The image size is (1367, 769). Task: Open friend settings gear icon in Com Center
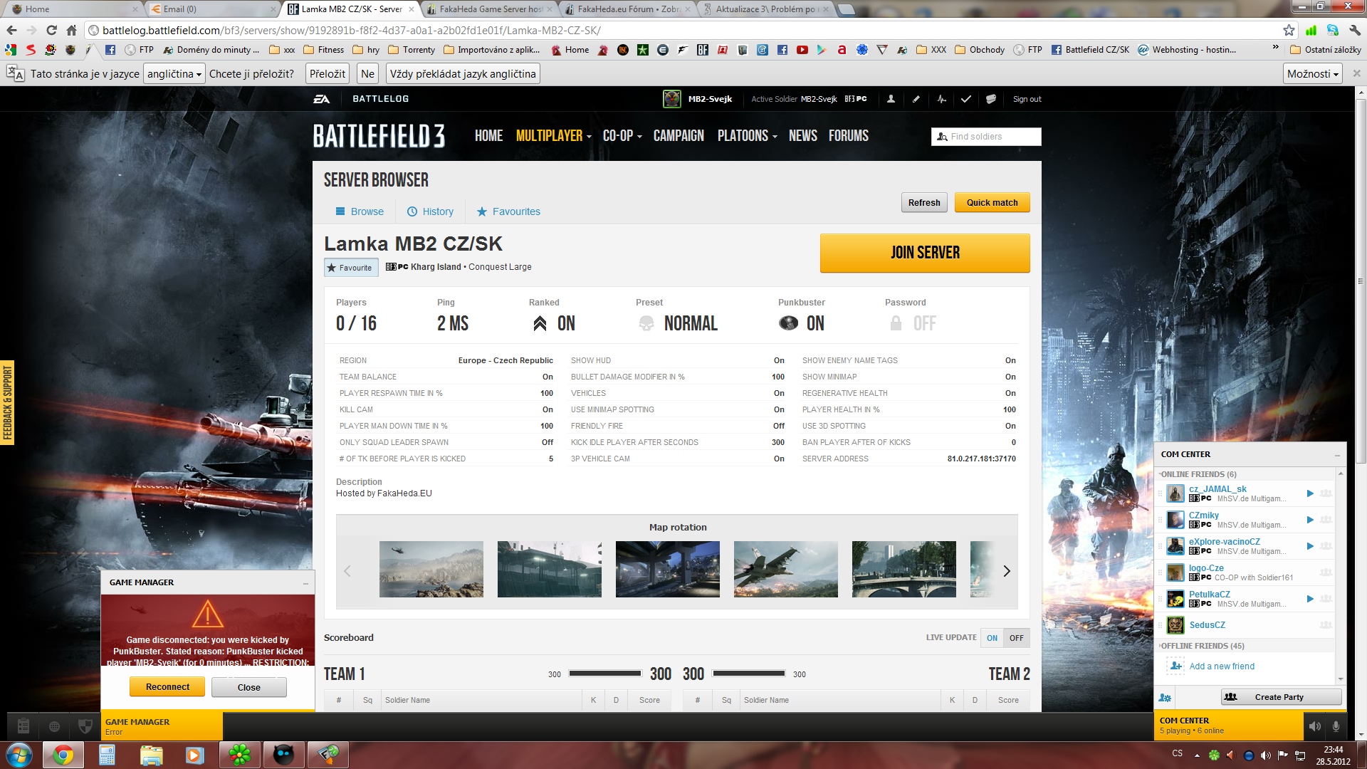(x=1165, y=697)
